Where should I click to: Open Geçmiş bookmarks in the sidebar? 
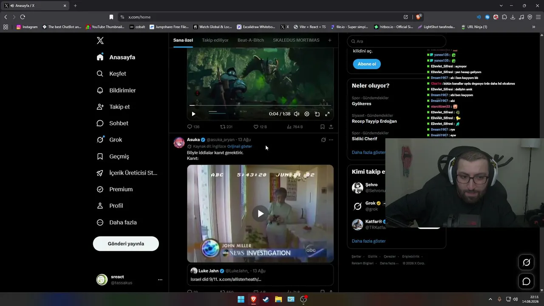[x=113, y=156]
